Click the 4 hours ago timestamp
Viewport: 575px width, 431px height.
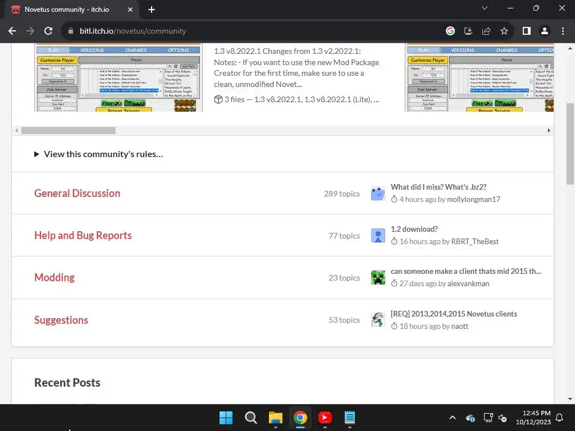417,199
